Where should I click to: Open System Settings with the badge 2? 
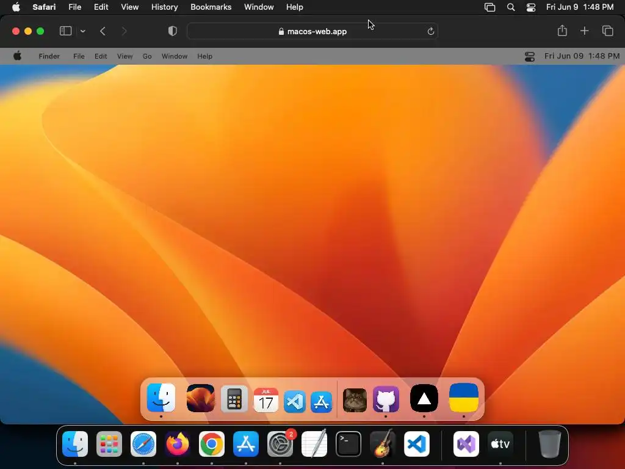pos(280,444)
